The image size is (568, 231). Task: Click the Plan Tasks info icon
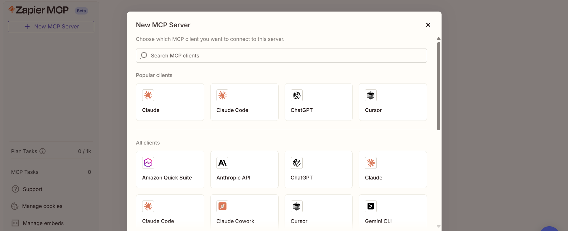43,151
